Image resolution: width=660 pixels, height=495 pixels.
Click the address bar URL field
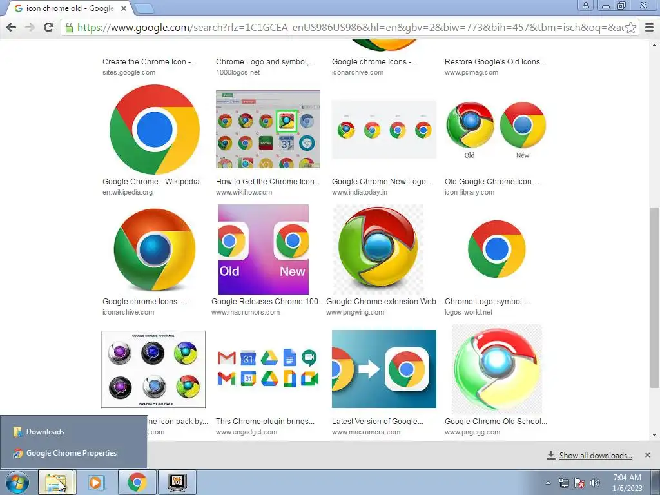pyautogui.click(x=350, y=27)
